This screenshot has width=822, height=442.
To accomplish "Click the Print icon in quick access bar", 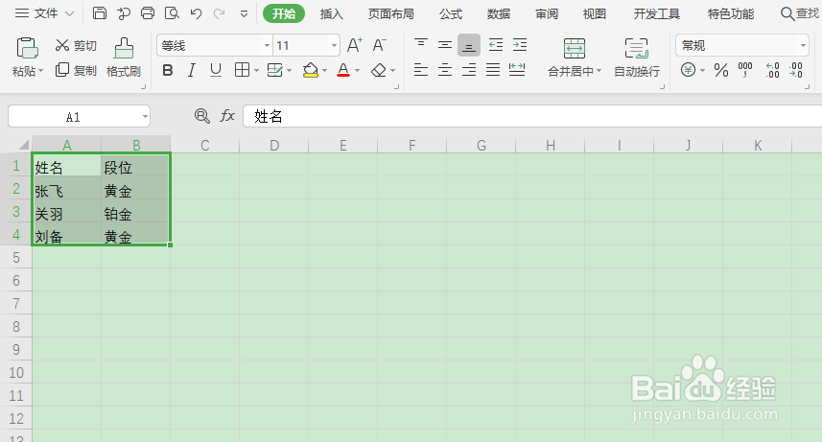I will click(x=148, y=13).
